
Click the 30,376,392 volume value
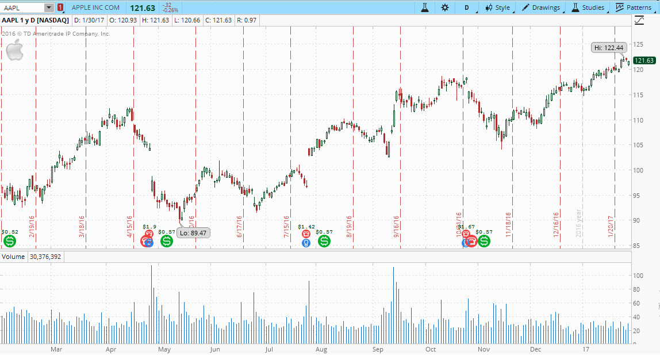[x=45, y=257]
